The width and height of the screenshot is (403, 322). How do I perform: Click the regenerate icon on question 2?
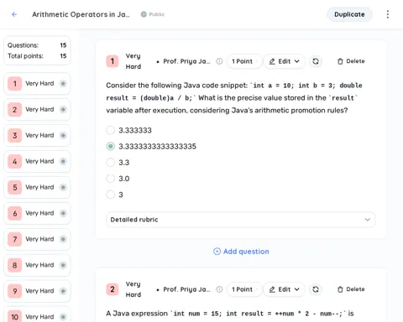click(316, 289)
